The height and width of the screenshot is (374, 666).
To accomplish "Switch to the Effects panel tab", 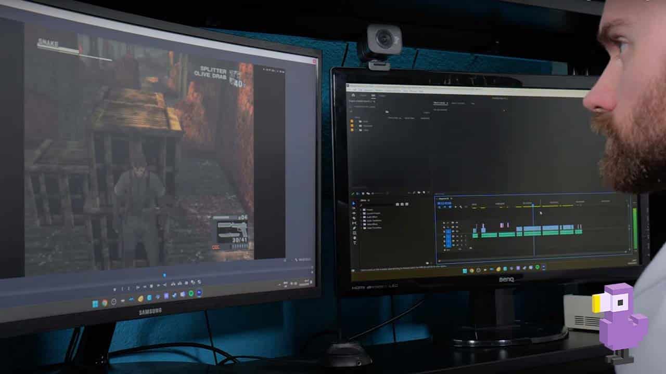I will coord(363,201).
